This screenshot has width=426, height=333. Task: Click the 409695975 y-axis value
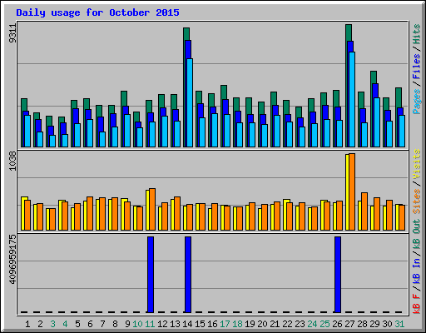pos(12,260)
